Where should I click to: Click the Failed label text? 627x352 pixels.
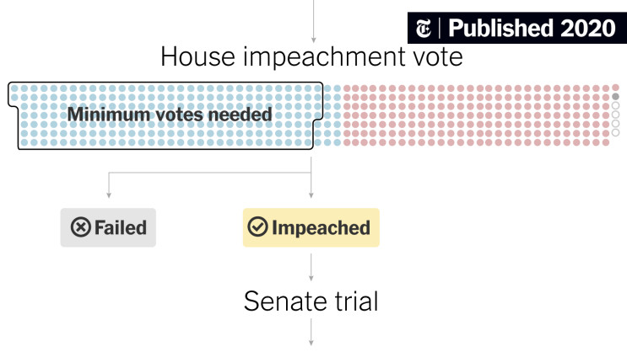121,228
